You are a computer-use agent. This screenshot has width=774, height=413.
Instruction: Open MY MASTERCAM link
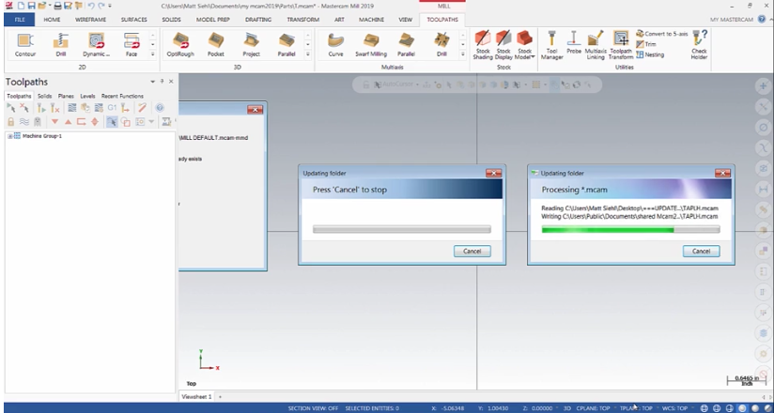pyautogui.click(x=731, y=20)
